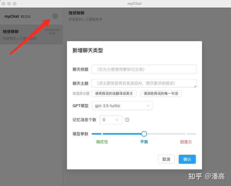Click the 确定性 slider label
The image size is (231, 186).
click(102, 142)
